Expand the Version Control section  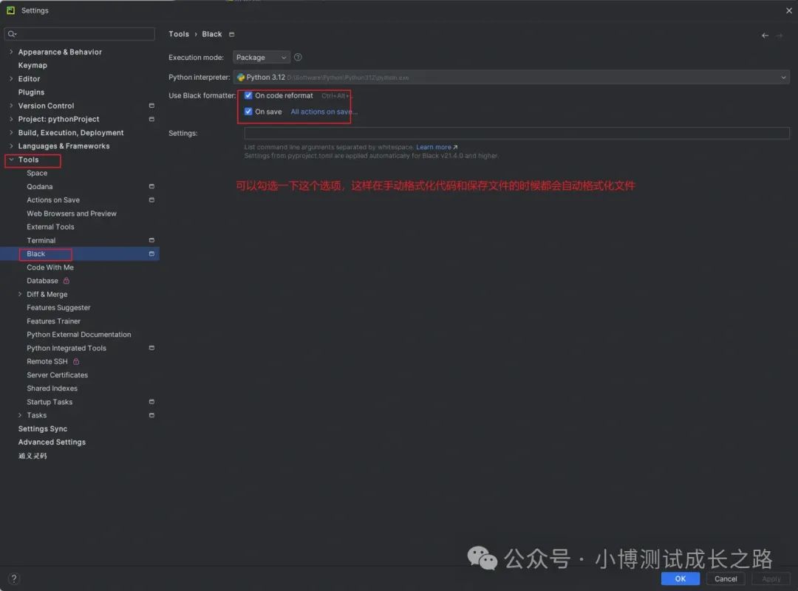tap(11, 106)
